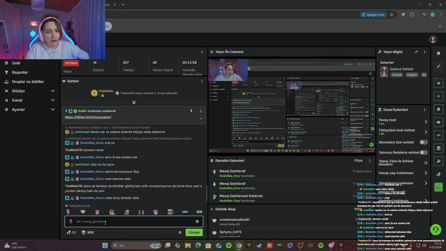Click the taskbar search box Ara
This screenshot has height=251, width=446.
pyautogui.click(x=137, y=245)
